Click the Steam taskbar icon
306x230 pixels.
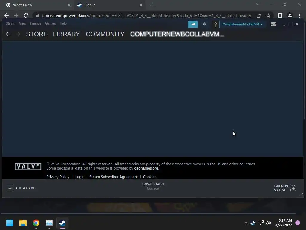(x=62, y=223)
